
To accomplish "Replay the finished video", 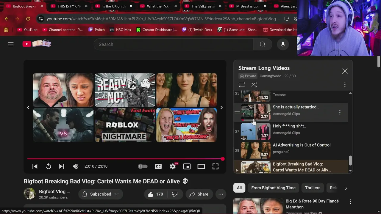I will (x=49, y=166).
